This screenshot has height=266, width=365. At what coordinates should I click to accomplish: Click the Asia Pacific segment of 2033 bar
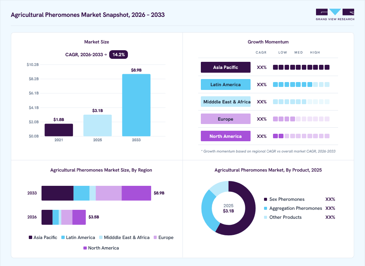(58, 193)
